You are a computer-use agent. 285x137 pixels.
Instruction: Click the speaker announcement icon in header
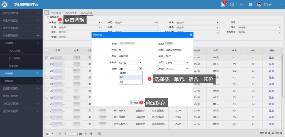pos(241,4)
